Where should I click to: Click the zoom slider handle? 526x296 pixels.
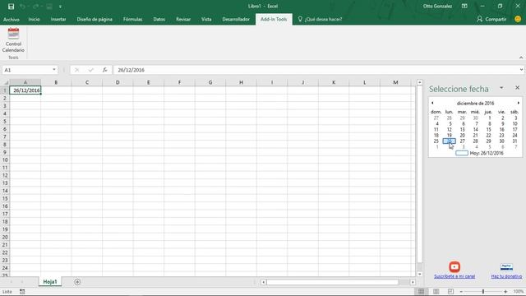(x=483, y=292)
